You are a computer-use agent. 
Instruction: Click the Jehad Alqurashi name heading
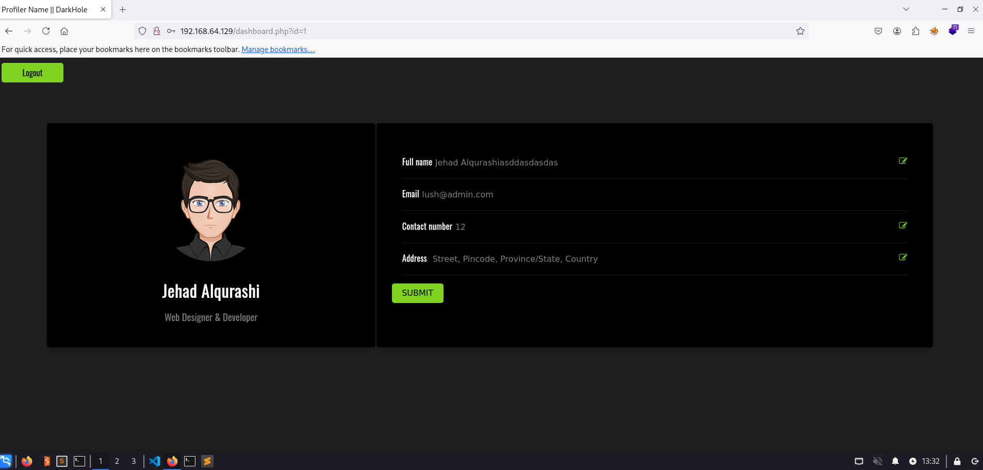211,292
